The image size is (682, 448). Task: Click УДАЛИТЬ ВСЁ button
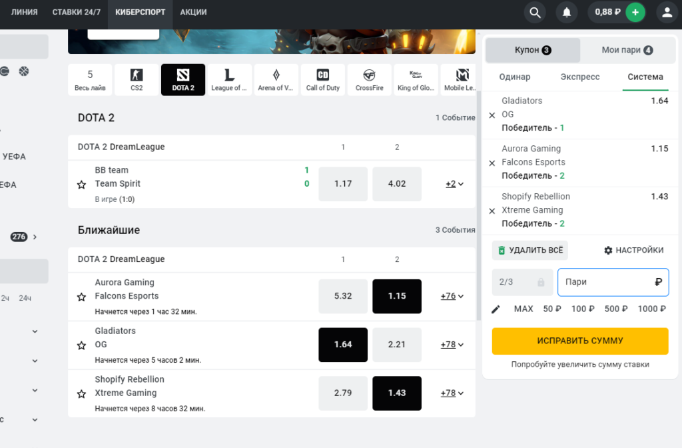click(x=530, y=251)
